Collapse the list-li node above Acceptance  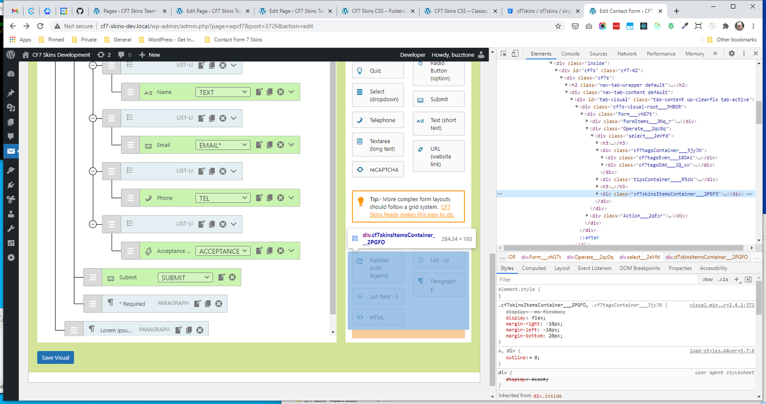[93, 224]
